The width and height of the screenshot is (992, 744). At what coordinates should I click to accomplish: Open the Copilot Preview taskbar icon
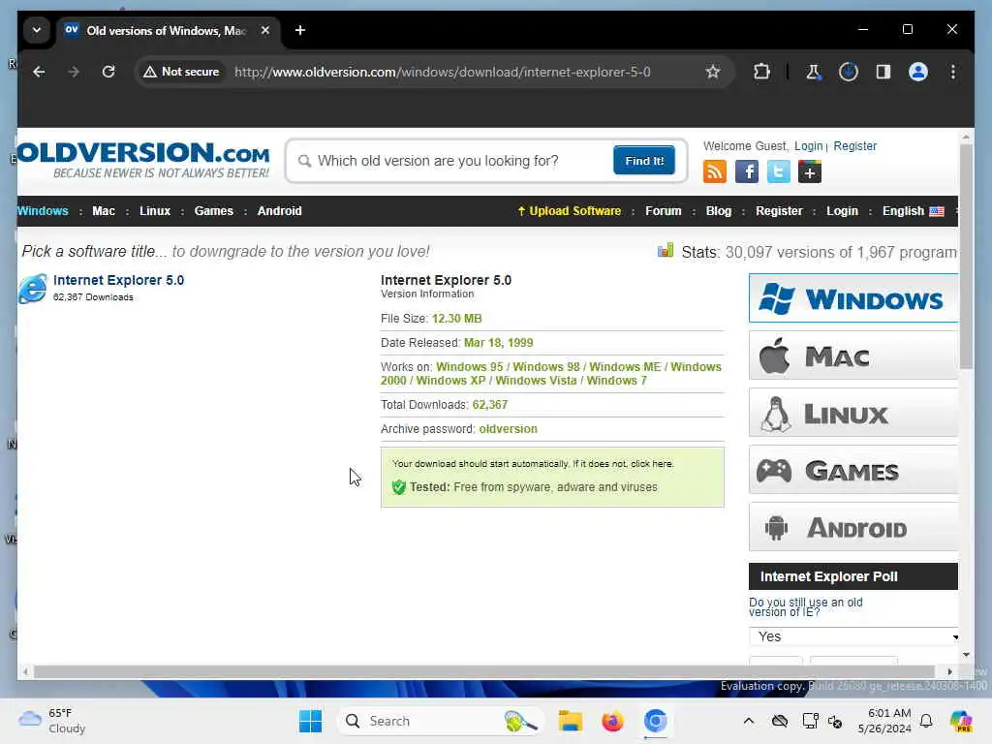961,721
